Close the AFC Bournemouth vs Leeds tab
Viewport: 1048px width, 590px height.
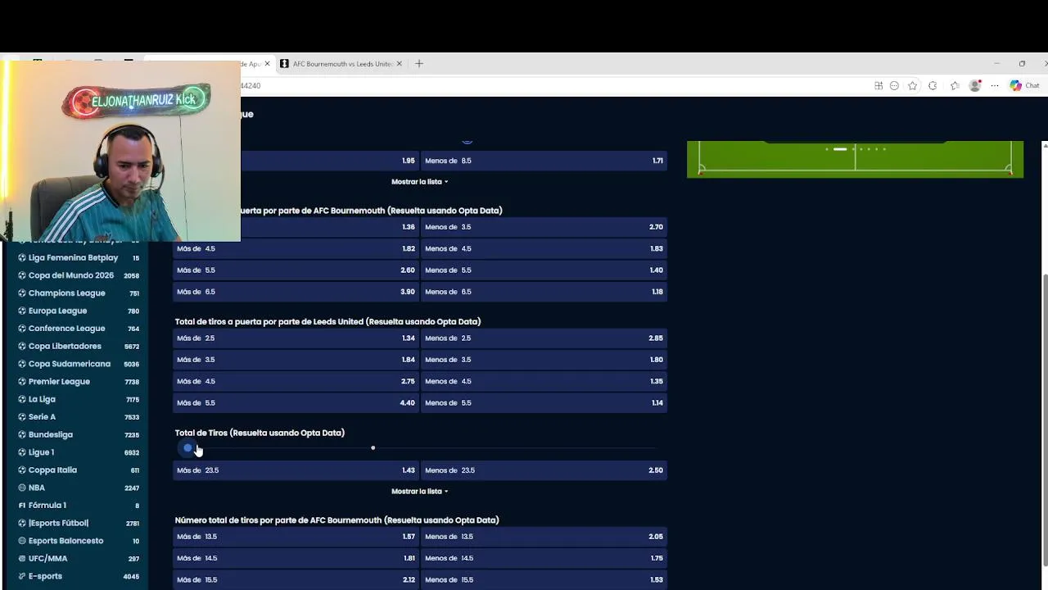(x=400, y=63)
